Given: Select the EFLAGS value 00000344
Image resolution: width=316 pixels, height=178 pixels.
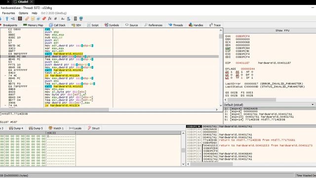Looking at the screenshot, I should point(248,69).
